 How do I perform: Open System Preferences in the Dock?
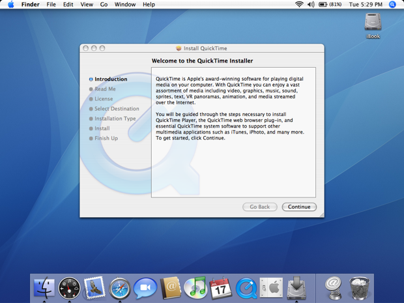pos(271,288)
